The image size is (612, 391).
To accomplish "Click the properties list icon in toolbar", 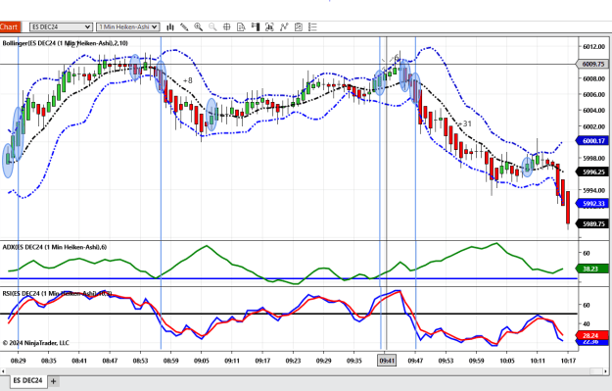I will coord(312,27).
